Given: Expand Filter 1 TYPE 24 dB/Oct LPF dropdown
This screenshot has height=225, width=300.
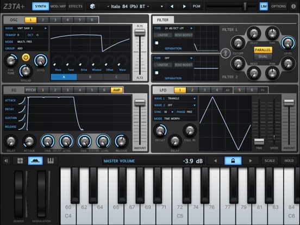Looking at the screenshot, I should coord(173,28).
